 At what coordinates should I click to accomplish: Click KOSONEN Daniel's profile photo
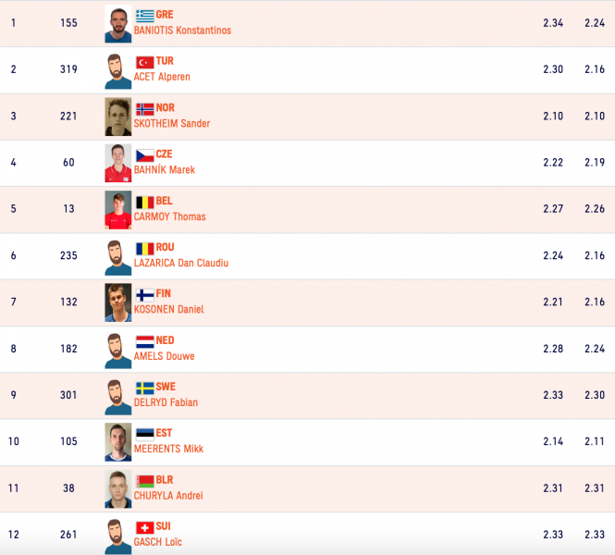pyautogui.click(x=118, y=302)
